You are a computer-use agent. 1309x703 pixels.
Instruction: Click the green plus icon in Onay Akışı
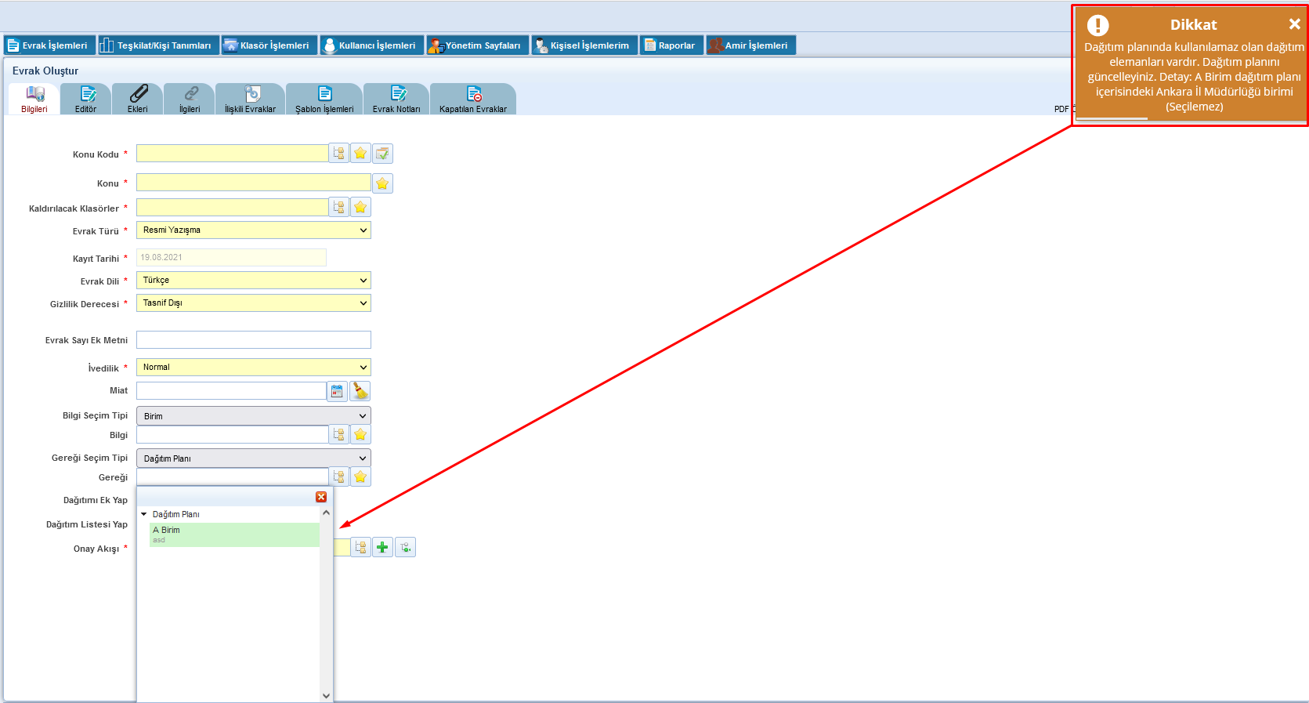382,547
